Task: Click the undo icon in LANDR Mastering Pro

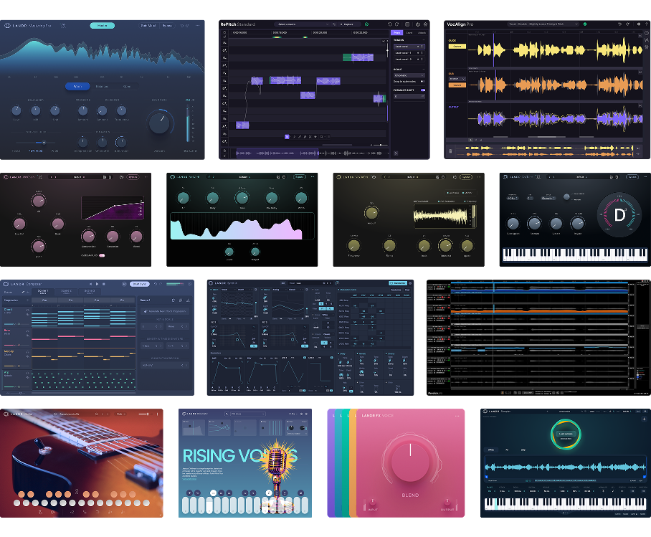Action: [182, 26]
